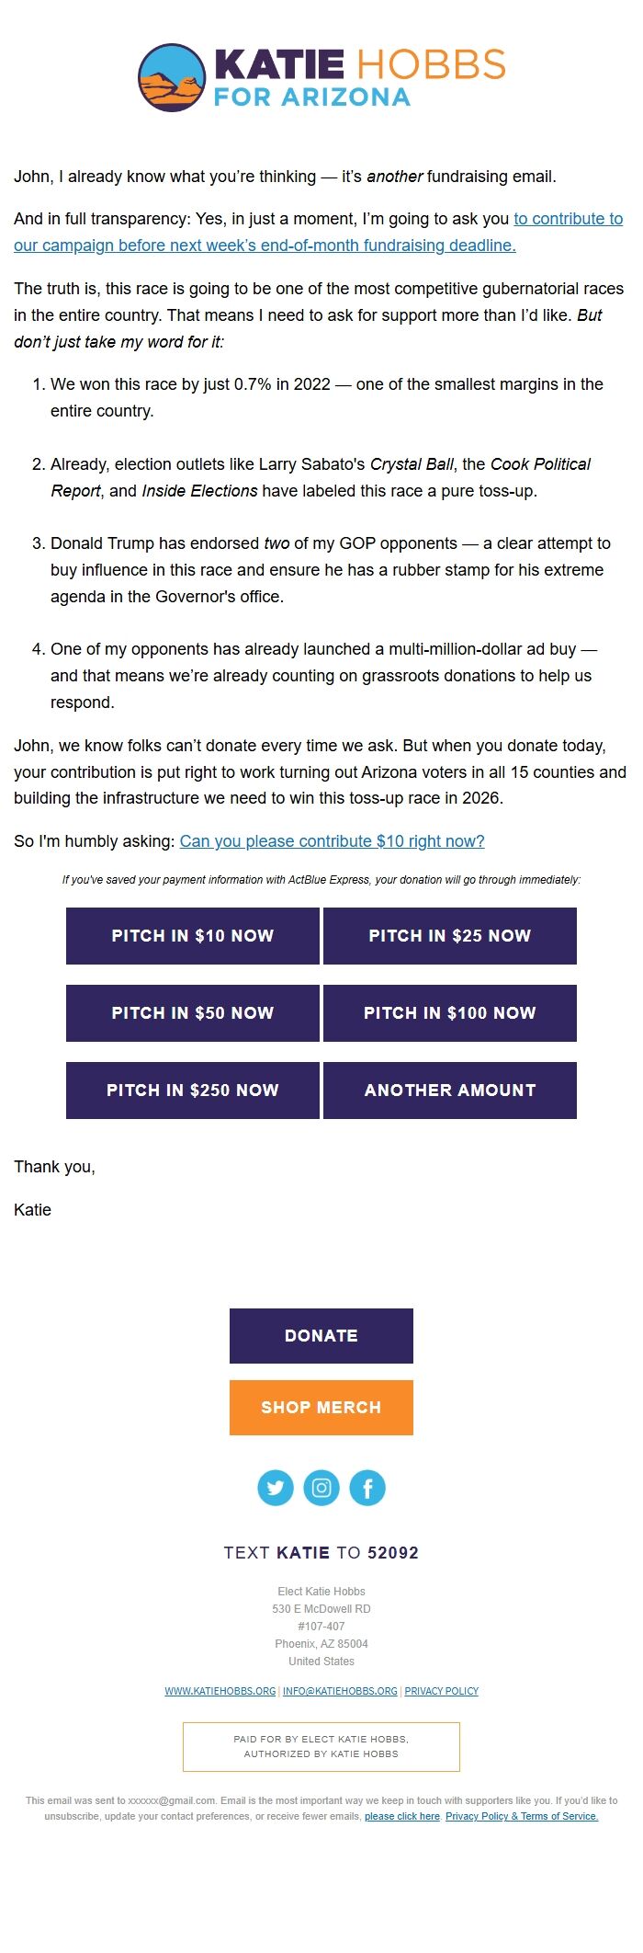Screen dimensions: 643x1953
Task: Click "please click here" unsubscribe link
Action: [402, 1816]
